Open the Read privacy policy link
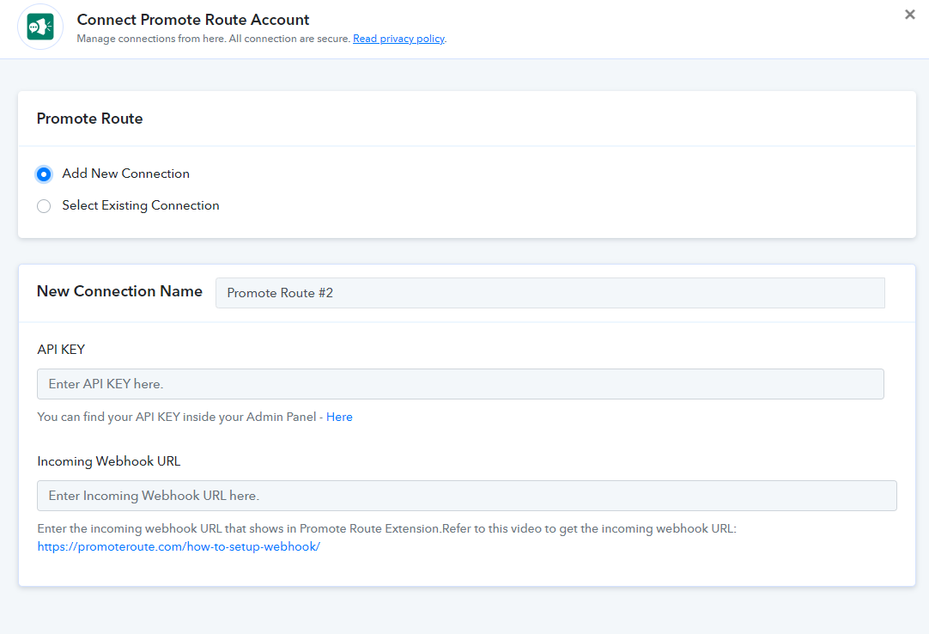 pyautogui.click(x=398, y=39)
